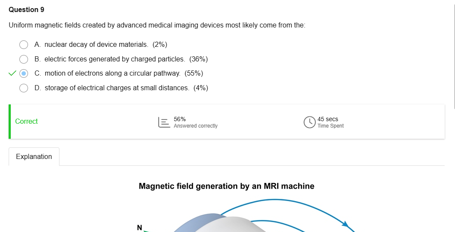Choose answer text 'nuclear decay of device materials'
Image resolution: width=455 pixels, height=232 pixels.
click(x=97, y=45)
